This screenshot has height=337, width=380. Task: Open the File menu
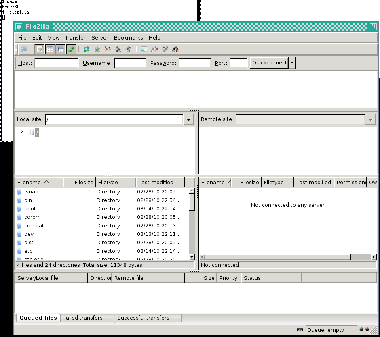pyautogui.click(x=22, y=37)
